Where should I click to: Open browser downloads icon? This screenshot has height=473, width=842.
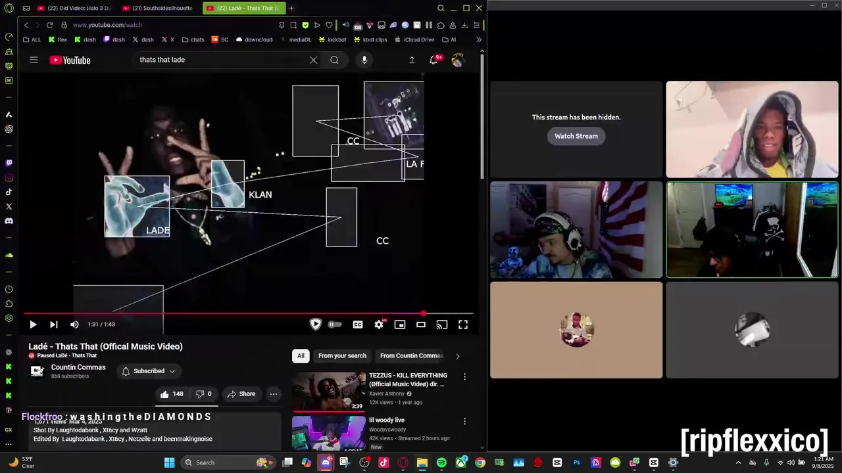tap(464, 25)
